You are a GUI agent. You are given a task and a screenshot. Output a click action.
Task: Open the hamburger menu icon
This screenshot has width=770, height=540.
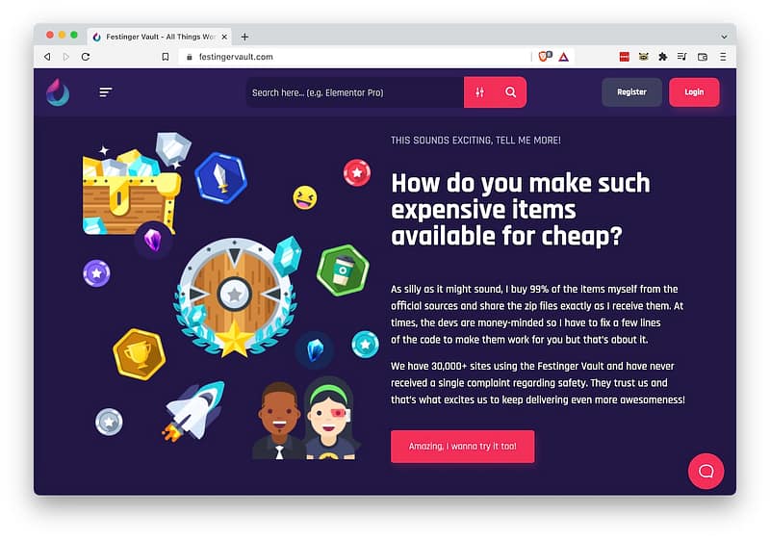(x=106, y=92)
